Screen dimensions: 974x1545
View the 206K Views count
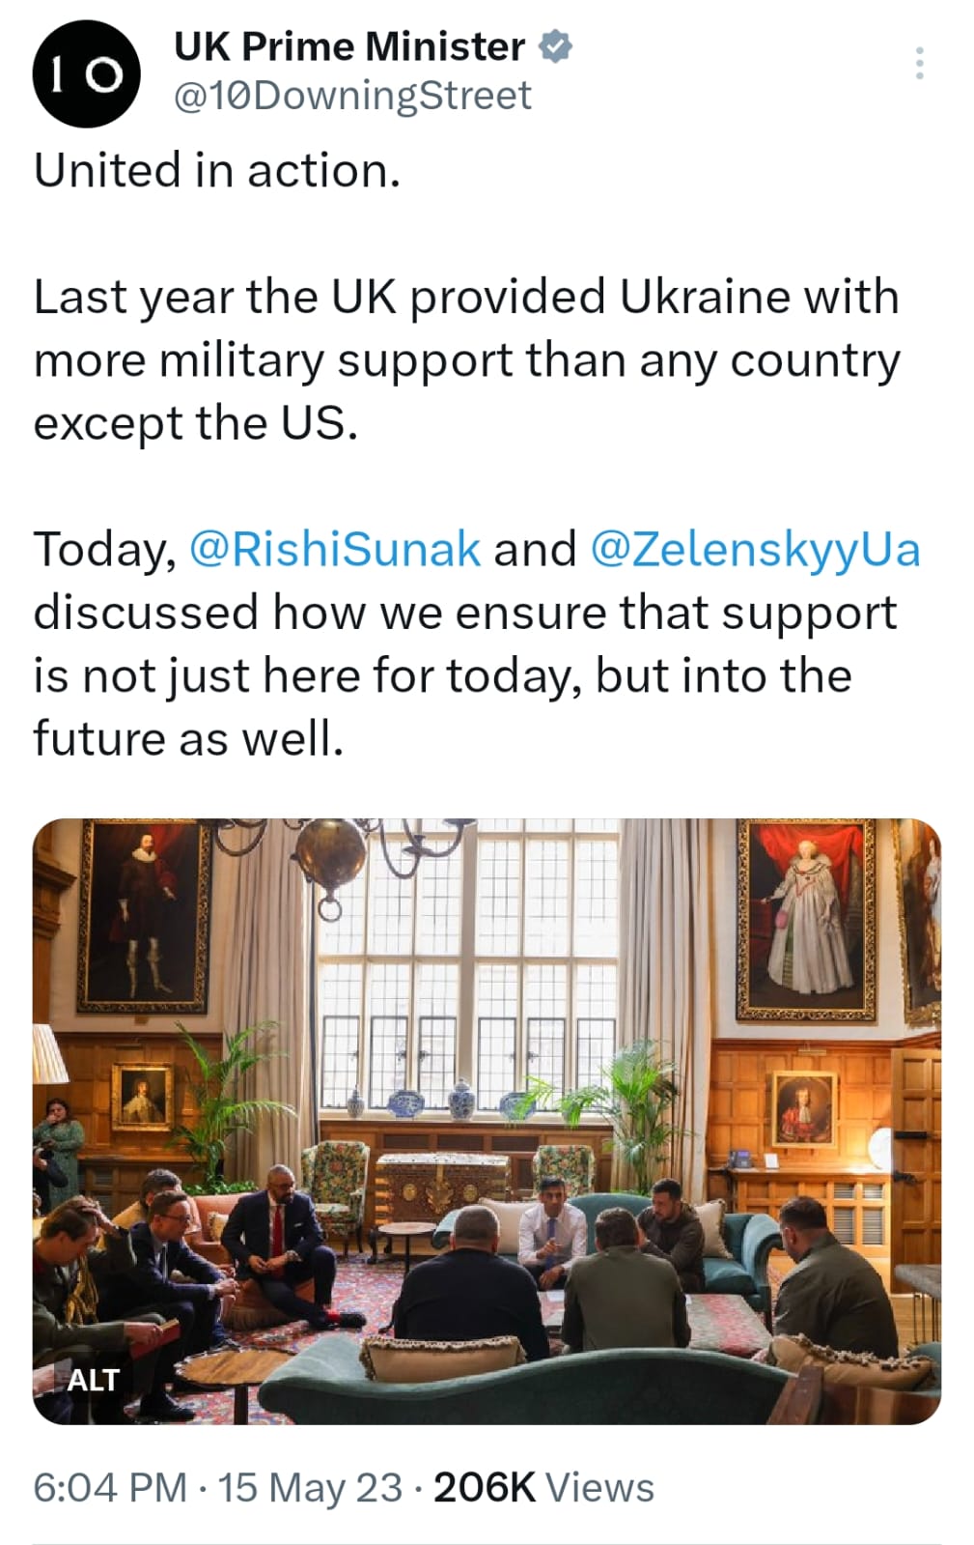click(543, 1487)
